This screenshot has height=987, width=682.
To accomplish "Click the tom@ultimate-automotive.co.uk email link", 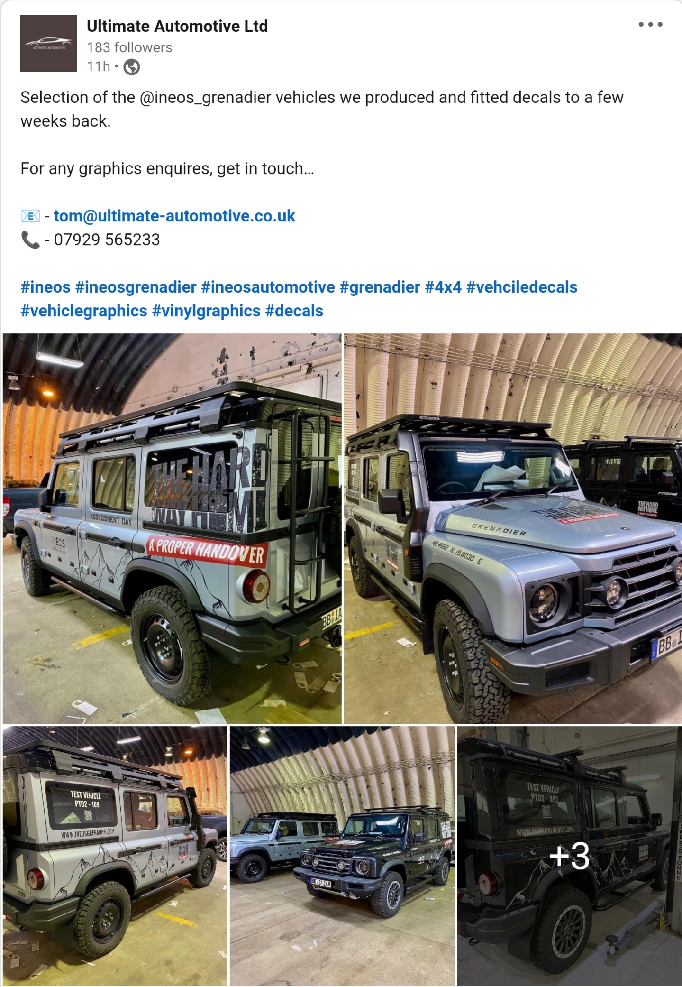I will (x=174, y=216).
